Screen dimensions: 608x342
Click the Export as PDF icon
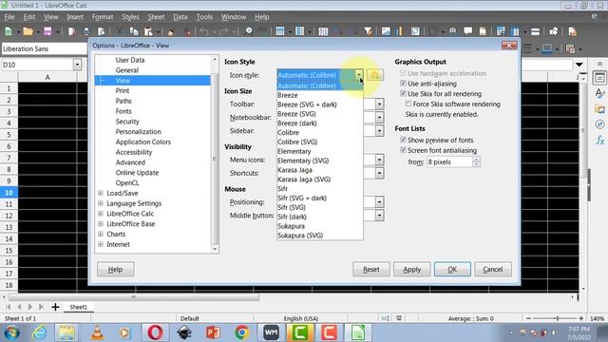[x=71, y=31]
